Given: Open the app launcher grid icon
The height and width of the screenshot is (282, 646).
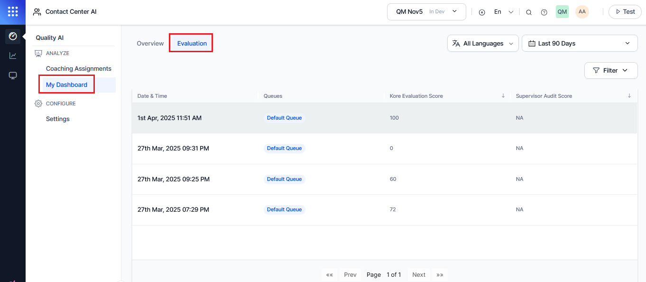Looking at the screenshot, I should coord(13,12).
